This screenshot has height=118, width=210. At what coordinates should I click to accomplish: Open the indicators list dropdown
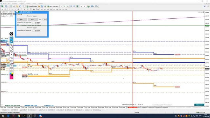[88, 6]
